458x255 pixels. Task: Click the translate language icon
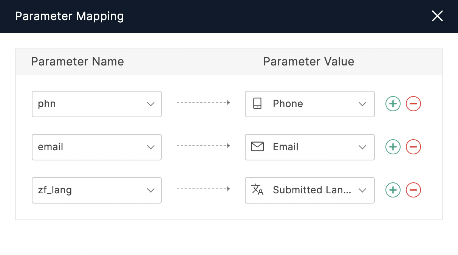pyautogui.click(x=257, y=190)
